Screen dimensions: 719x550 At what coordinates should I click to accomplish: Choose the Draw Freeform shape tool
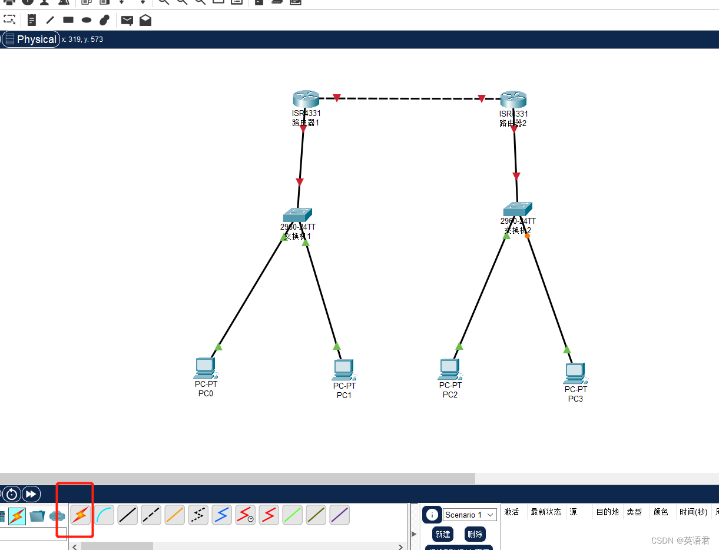(105, 20)
